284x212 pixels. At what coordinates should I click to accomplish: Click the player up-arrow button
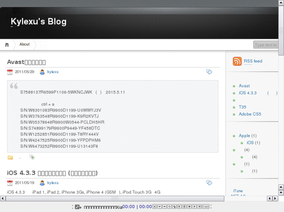(164, 207)
